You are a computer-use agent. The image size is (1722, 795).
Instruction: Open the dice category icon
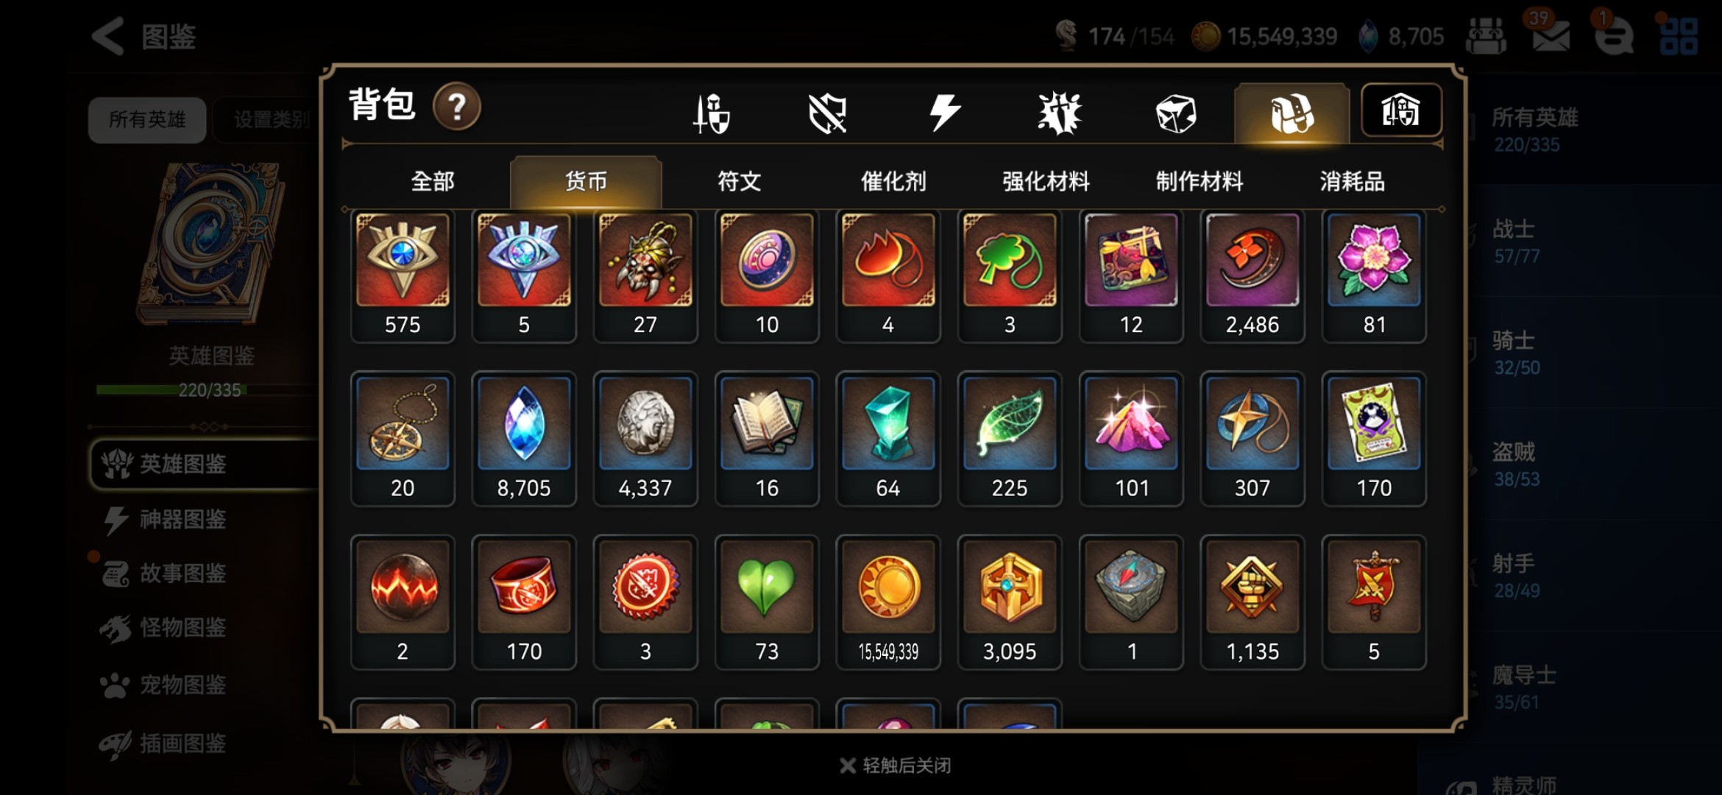click(1175, 114)
